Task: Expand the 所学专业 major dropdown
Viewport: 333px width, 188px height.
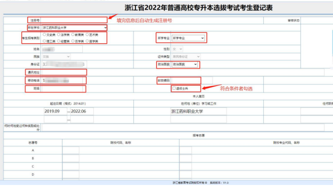Action: (188, 38)
